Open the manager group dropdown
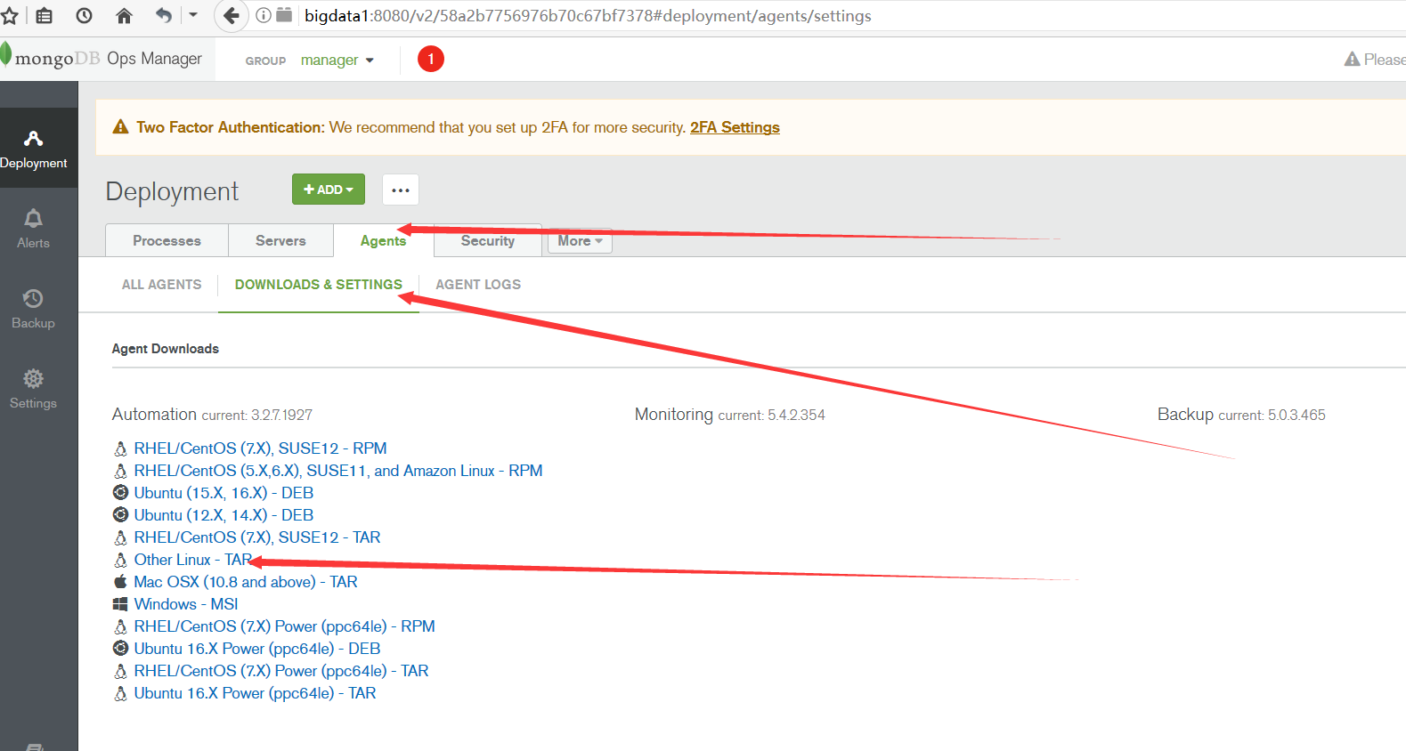This screenshot has height=751, width=1406. pos(337,60)
